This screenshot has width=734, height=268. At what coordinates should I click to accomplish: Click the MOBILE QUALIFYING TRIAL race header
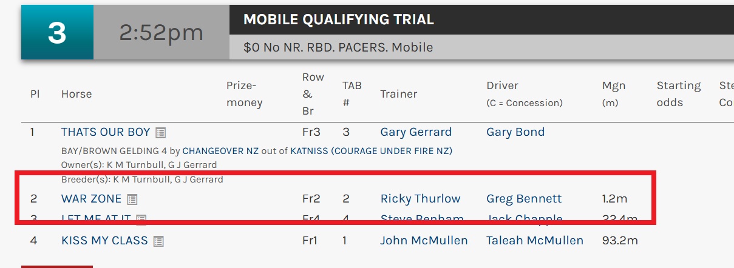[x=338, y=19]
